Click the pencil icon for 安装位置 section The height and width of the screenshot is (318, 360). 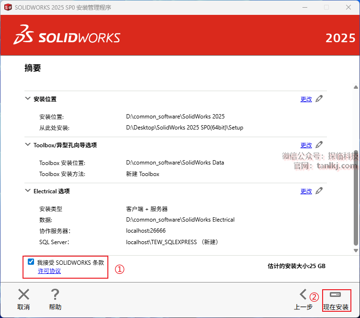(x=319, y=99)
